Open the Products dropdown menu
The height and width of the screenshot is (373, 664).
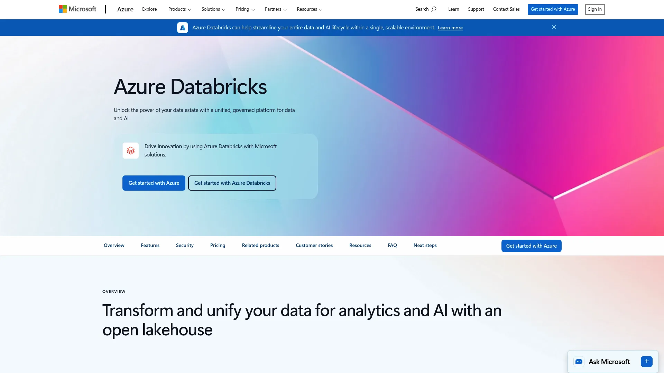[x=180, y=9]
